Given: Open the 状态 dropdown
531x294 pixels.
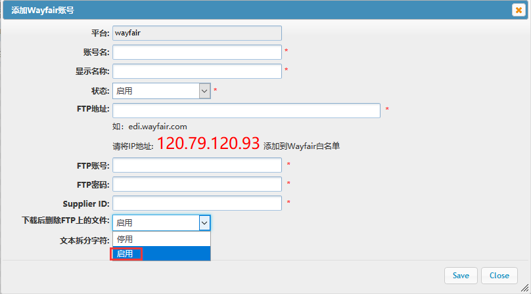Looking at the screenshot, I should coord(161,91).
